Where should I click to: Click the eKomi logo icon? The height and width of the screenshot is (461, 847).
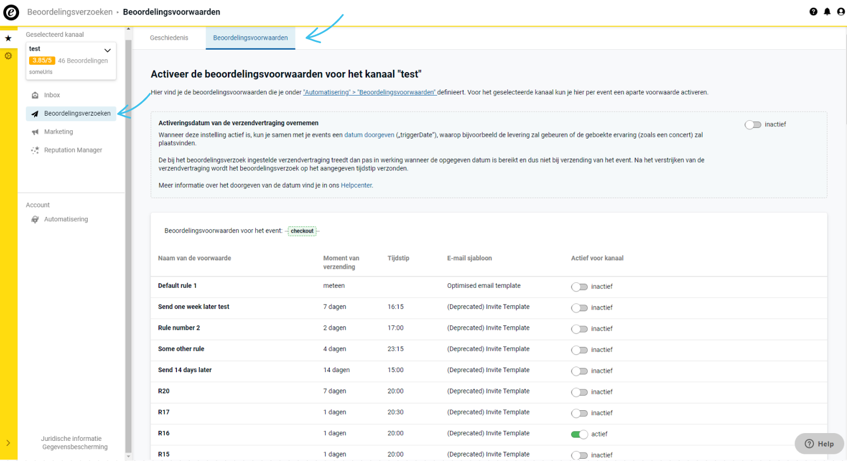(11, 12)
